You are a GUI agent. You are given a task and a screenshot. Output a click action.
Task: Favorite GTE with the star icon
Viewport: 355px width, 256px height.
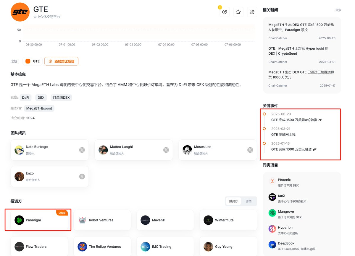click(238, 12)
